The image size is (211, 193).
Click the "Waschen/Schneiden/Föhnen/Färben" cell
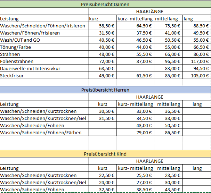(41, 133)
